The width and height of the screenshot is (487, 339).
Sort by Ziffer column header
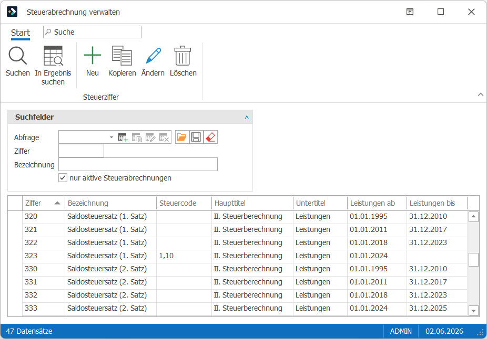(x=43, y=203)
